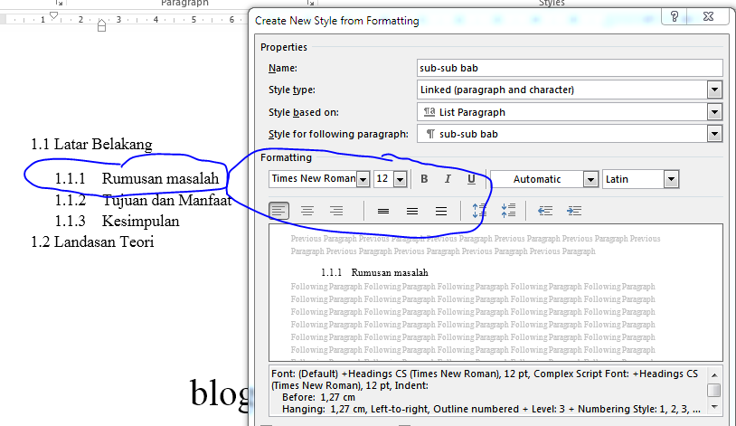Viewport: 736px width, 426px height.
Task: Click document line Kesimpulan
Action: click(x=141, y=222)
